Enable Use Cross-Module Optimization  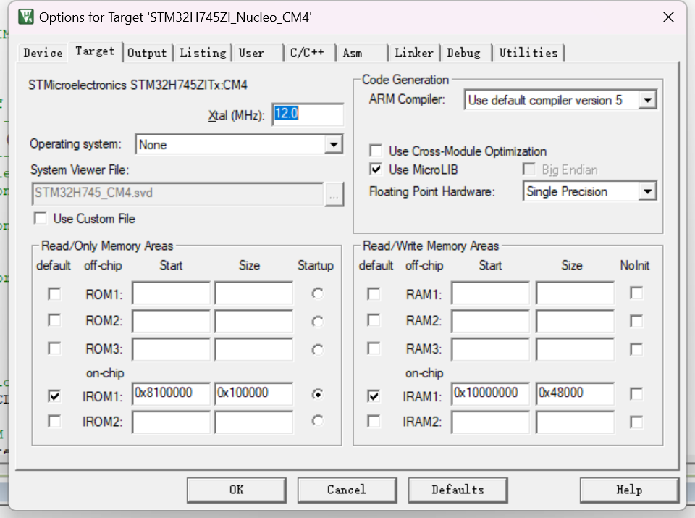click(376, 151)
